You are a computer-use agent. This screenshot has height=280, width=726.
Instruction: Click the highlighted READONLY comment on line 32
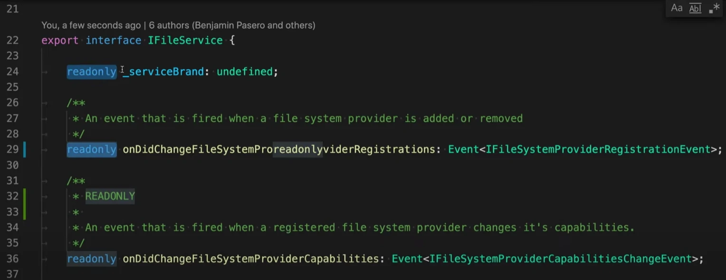(x=110, y=196)
